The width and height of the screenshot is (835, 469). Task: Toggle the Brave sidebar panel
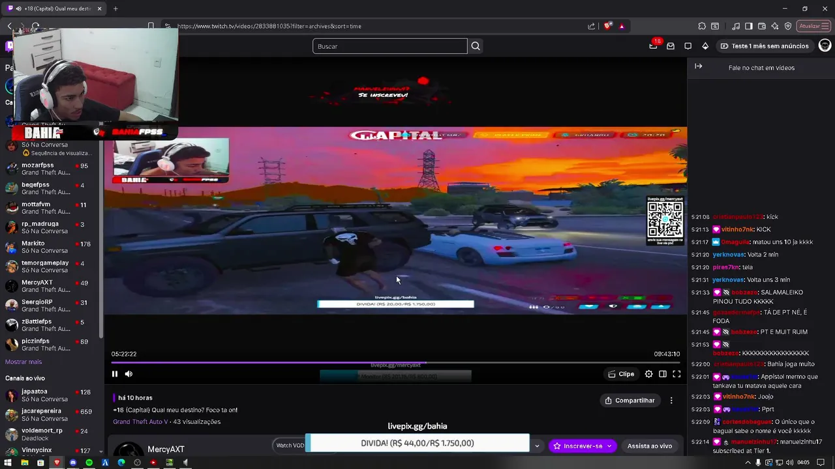tap(749, 26)
